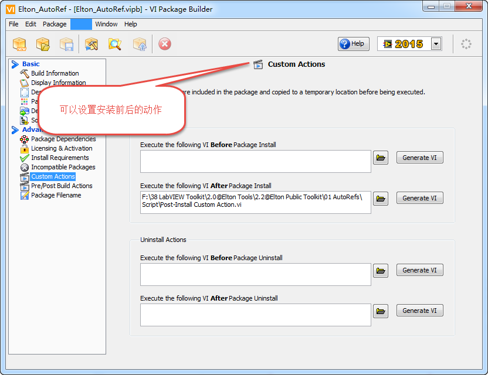The height and width of the screenshot is (375, 488).
Task: Open the LabVIEW 2015 version dropdown
Action: click(436, 44)
